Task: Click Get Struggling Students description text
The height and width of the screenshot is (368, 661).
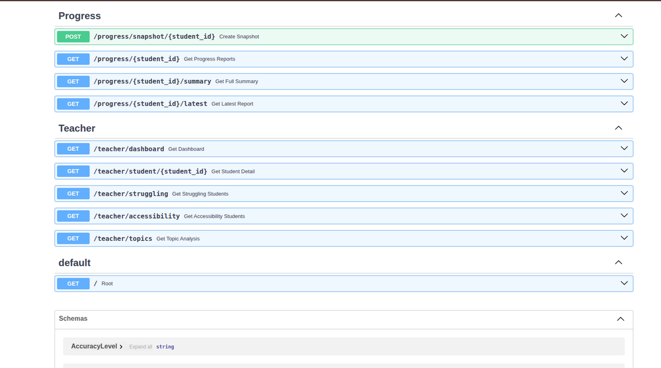Action: (201, 194)
